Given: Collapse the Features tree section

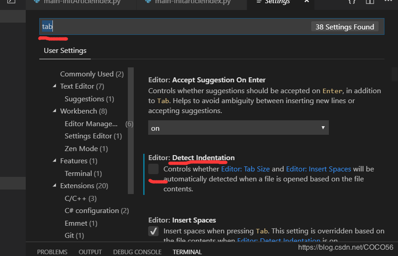Looking at the screenshot, I should [56, 161].
